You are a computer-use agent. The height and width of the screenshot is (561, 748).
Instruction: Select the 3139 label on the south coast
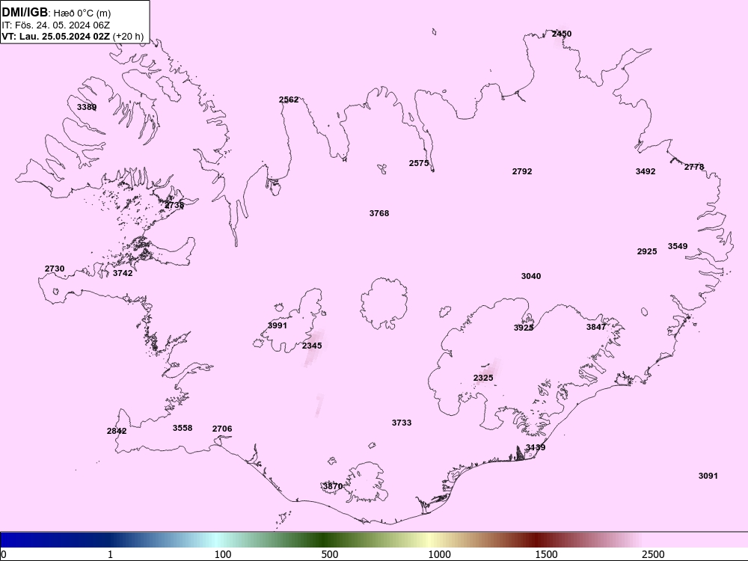tap(536, 447)
